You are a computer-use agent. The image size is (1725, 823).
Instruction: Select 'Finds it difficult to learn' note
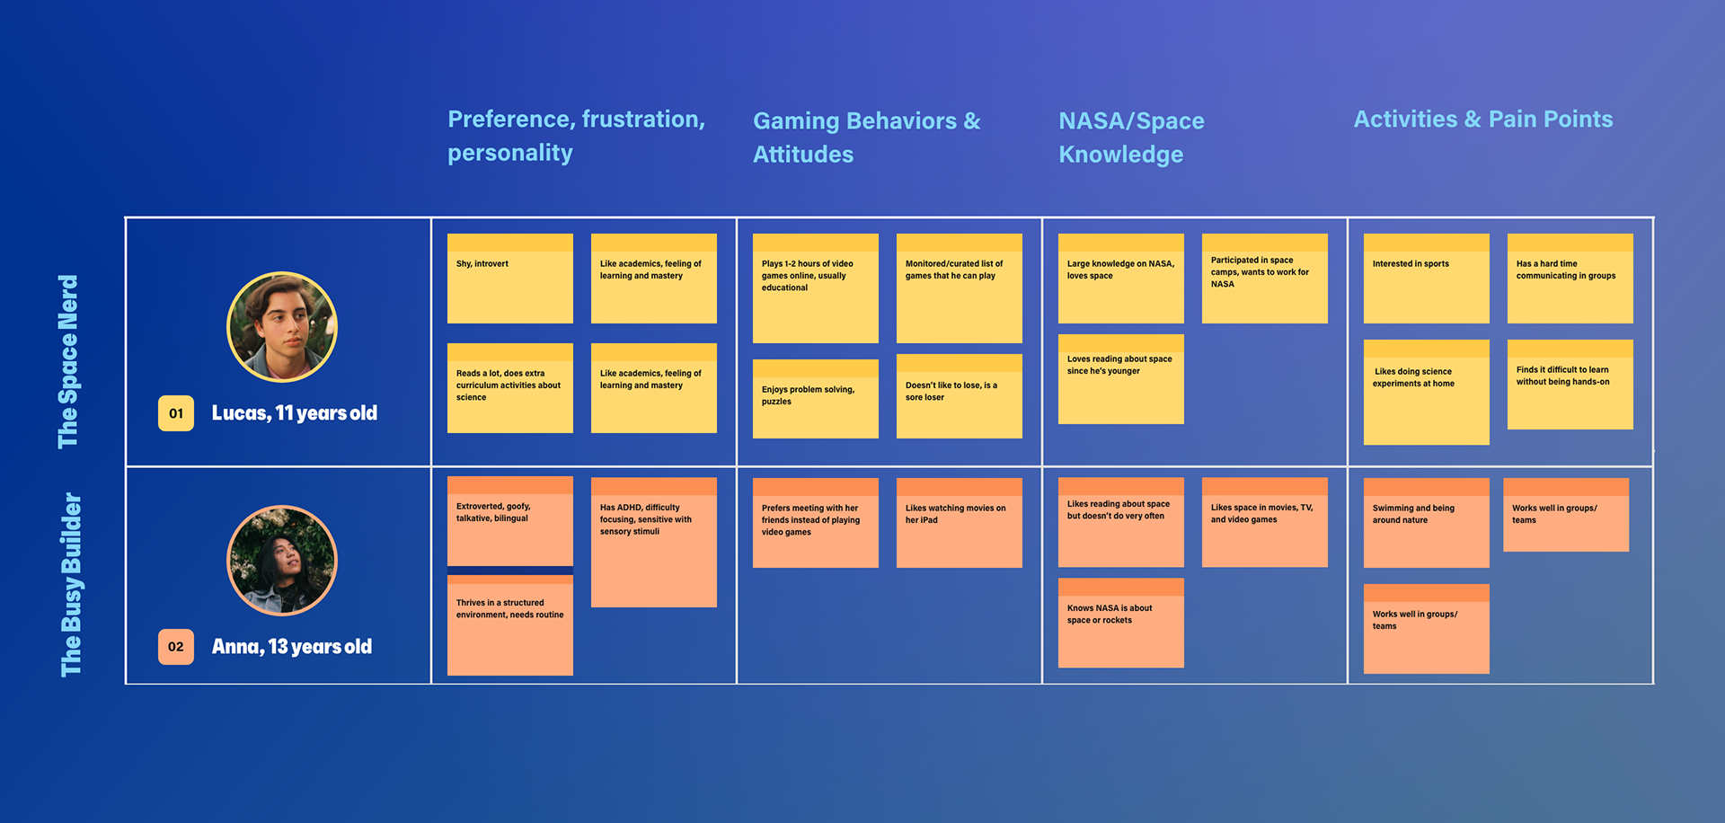1570,385
